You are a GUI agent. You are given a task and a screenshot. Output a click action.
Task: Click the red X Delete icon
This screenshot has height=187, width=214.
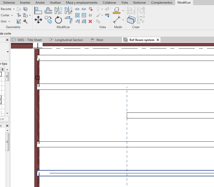(90, 21)
